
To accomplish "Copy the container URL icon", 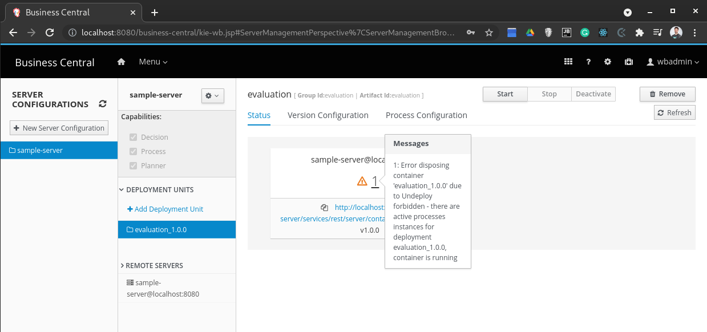I will pyautogui.click(x=324, y=208).
